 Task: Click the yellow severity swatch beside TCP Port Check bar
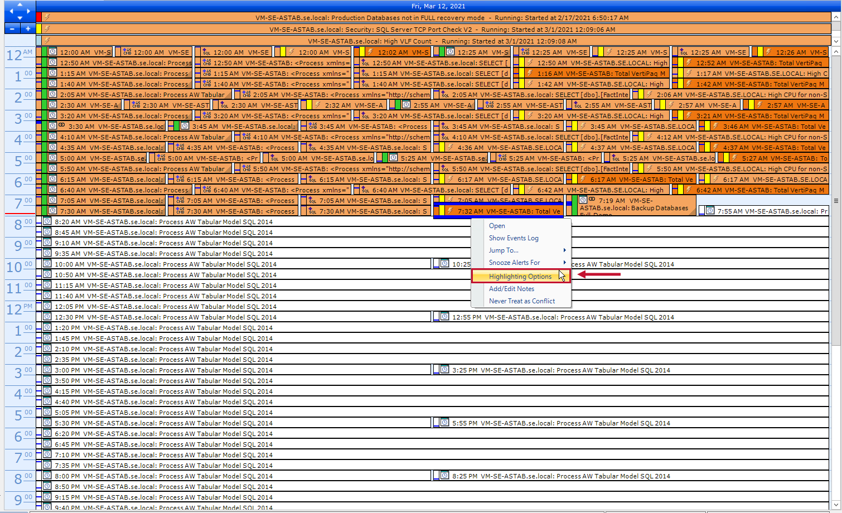coord(39,29)
